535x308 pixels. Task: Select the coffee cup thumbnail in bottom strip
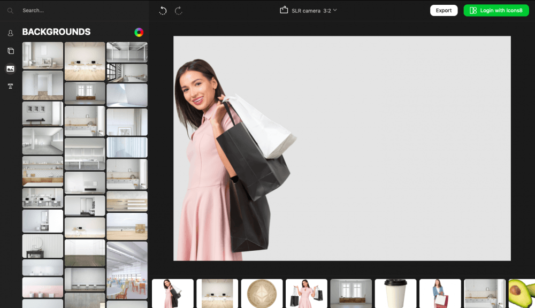[395, 293]
